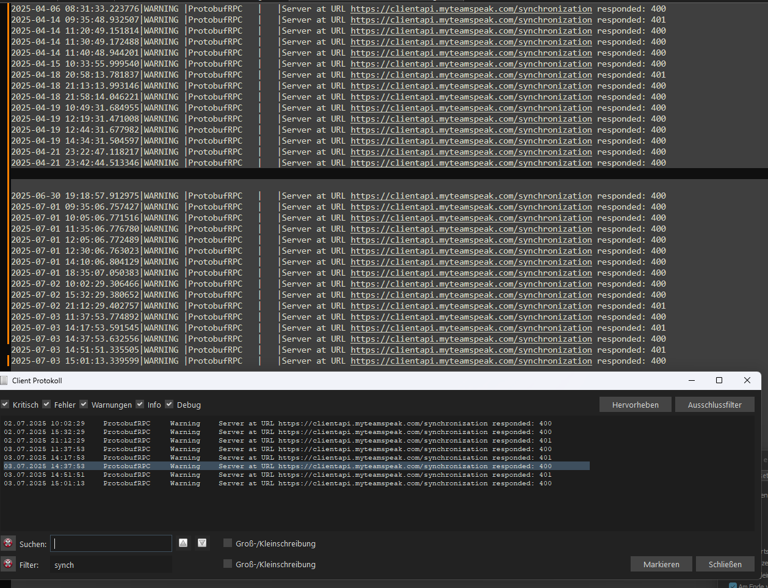Click the highlighted row dated 03.07.2025 14:37:53

click(x=296, y=466)
